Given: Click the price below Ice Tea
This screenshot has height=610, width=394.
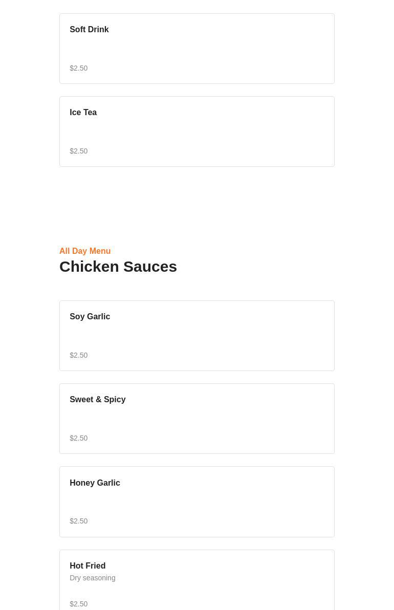Looking at the screenshot, I should pyautogui.click(x=79, y=151).
